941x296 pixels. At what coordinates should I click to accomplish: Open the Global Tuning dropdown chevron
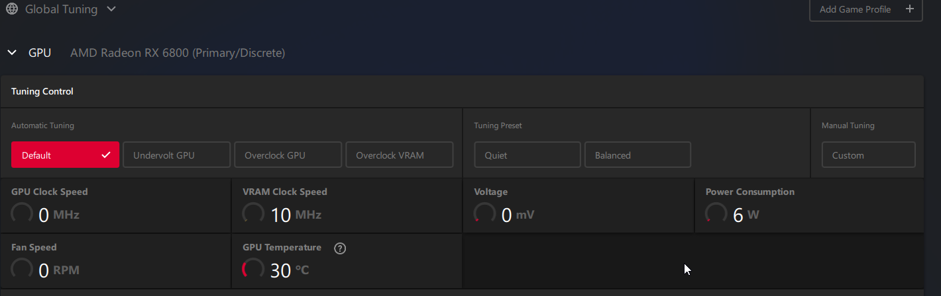coord(111,9)
